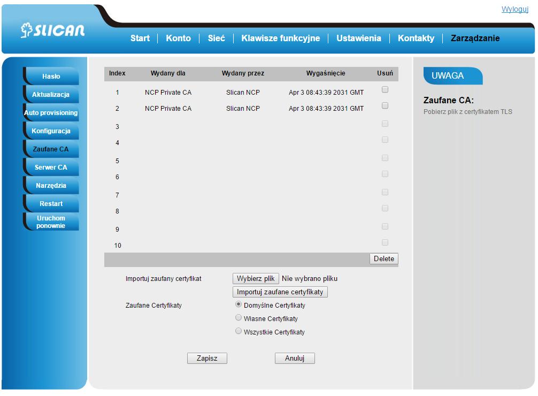Tick the Usuń checkbox for row 8
Screen dimensions: 538x396
coord(385,208)
